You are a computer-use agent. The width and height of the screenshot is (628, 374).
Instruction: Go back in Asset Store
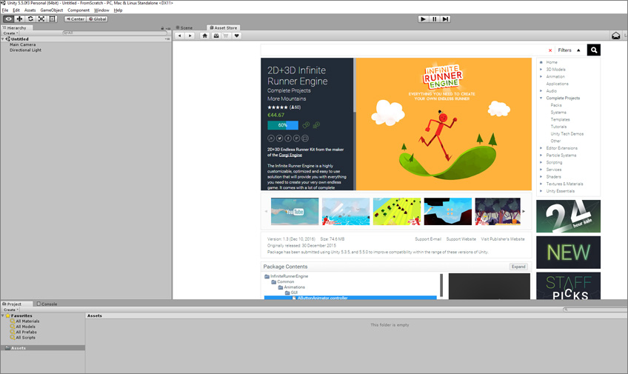coord(179,36)
